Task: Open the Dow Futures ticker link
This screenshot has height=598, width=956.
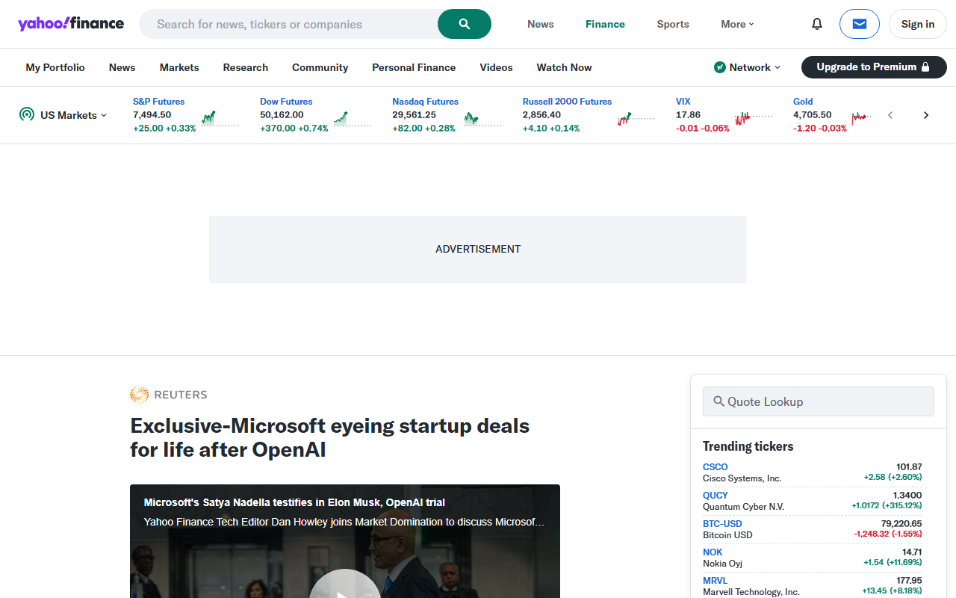Action: (286, 102)
